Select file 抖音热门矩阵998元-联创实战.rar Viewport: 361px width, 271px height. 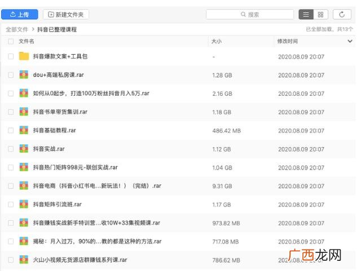75,167
